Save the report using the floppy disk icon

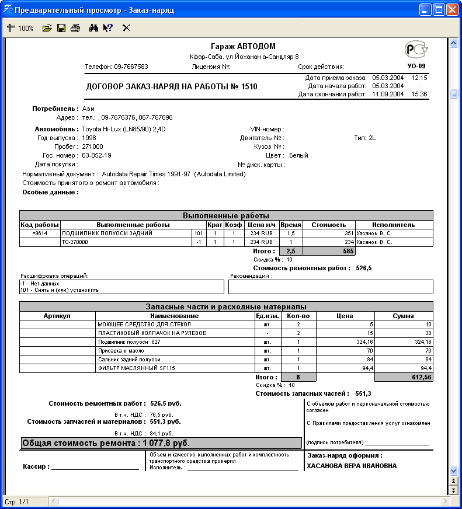coord(61,28)
